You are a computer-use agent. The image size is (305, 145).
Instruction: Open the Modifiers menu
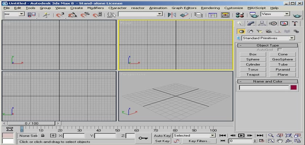coord(95,8)
